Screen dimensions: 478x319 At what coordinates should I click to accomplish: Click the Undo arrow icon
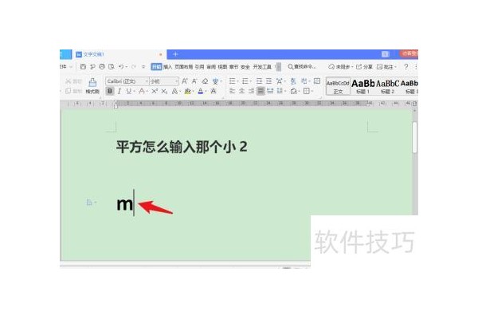click(x=121, y=66)
